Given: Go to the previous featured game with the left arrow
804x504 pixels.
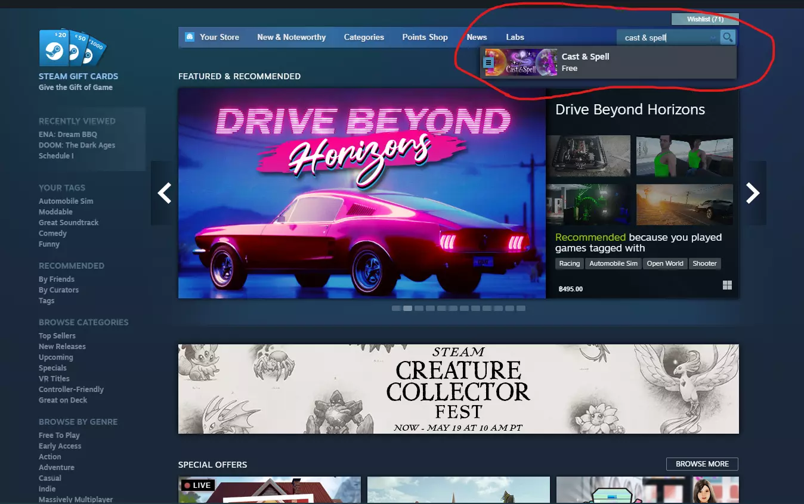Looking at the screenshot, I should tap(164, 193).
